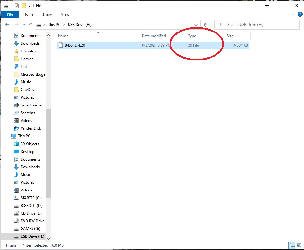Open the MicrosoftEdge folder
304x250 pixels.
33,74
